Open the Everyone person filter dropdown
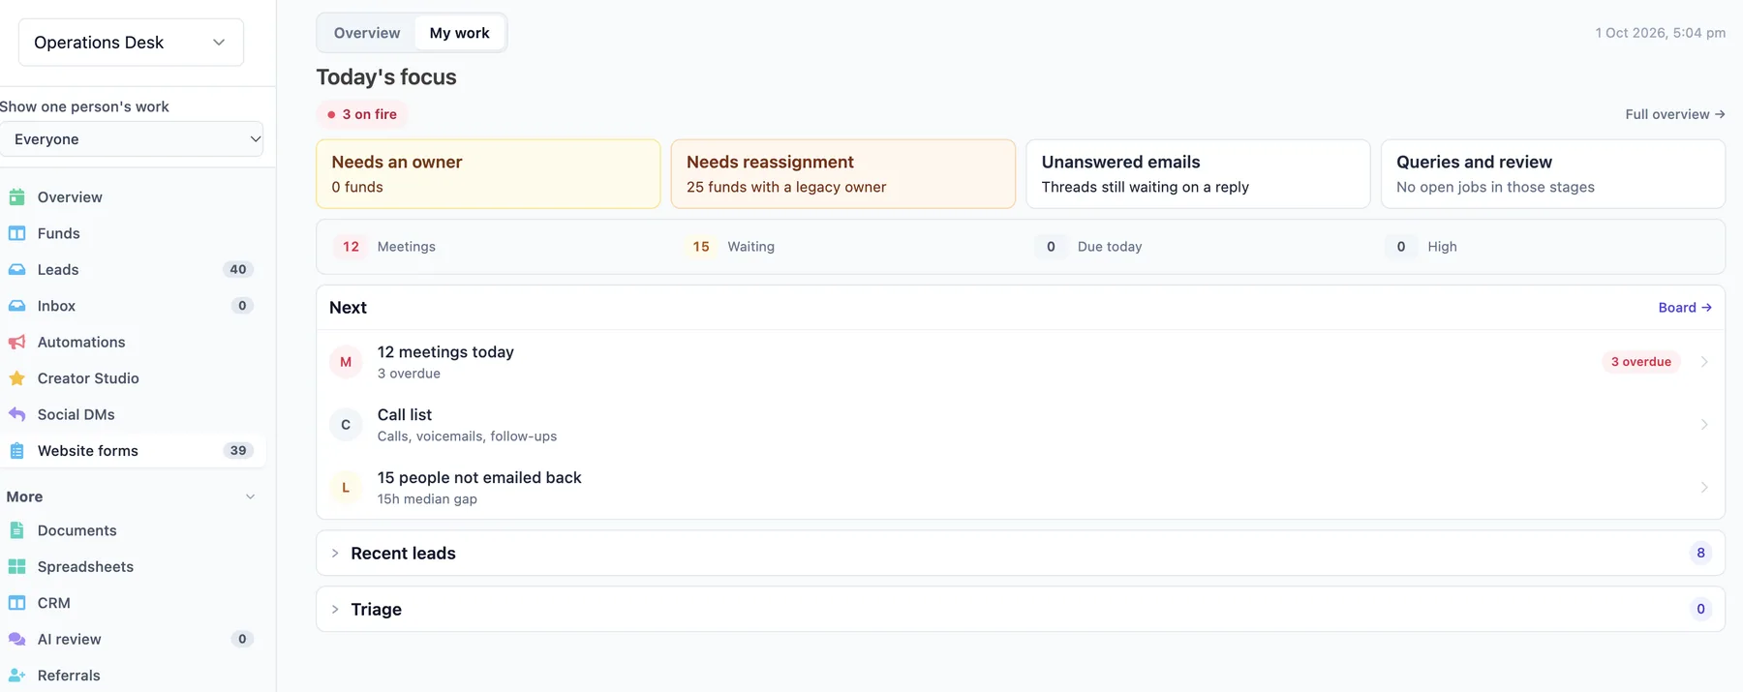This screenshot has width=1743, height=692. [x=131, y=139]
